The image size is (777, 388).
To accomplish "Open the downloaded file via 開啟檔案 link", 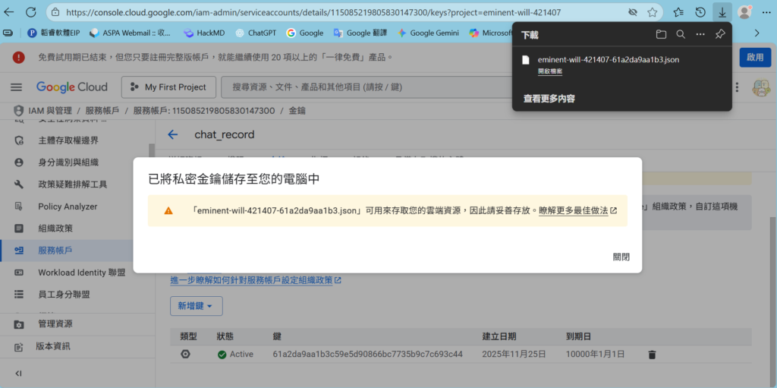I will [x=550, y=71].
